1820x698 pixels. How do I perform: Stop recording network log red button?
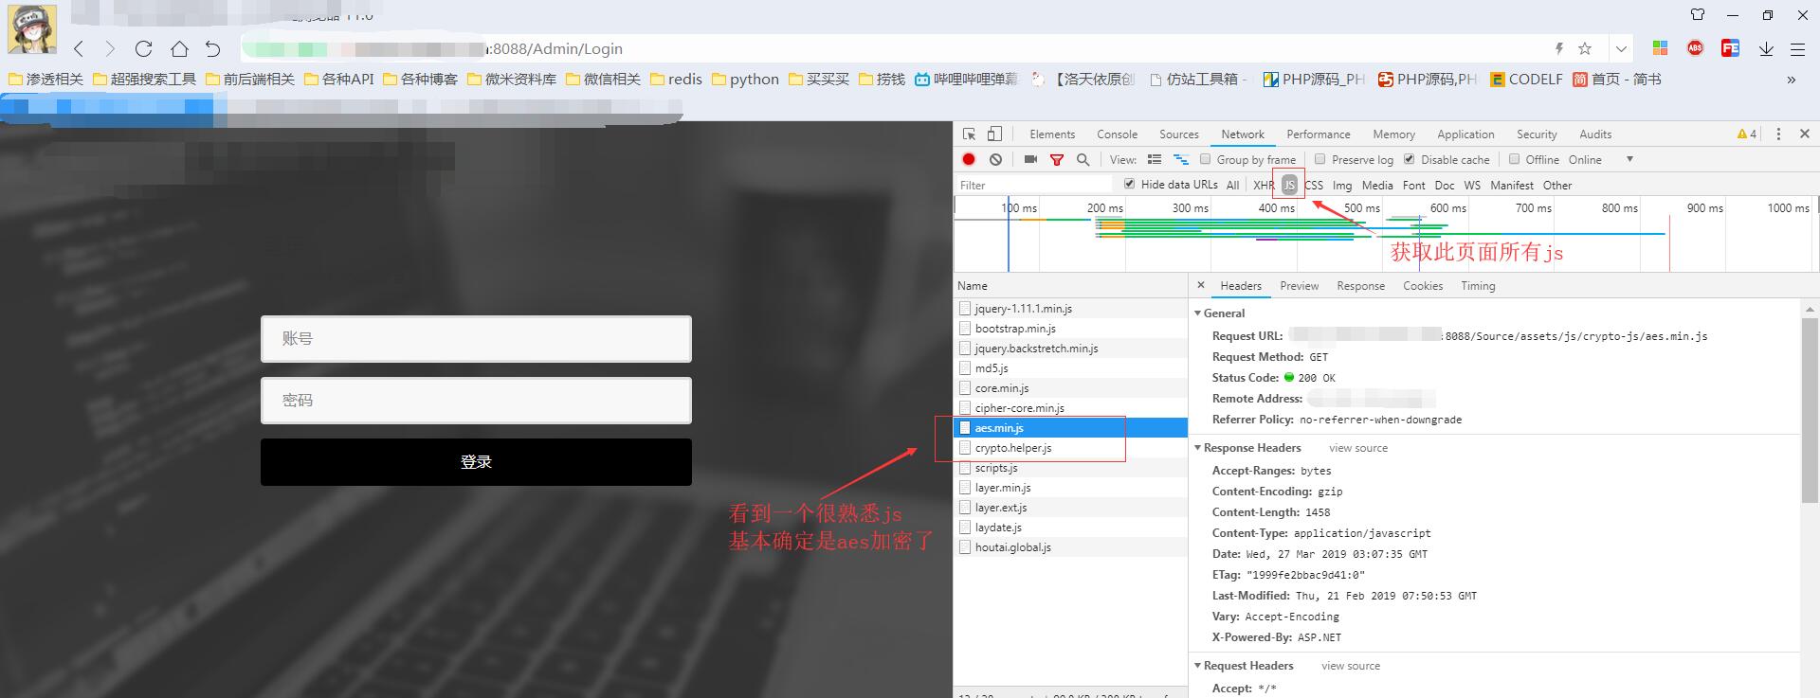tap(969, 159)
